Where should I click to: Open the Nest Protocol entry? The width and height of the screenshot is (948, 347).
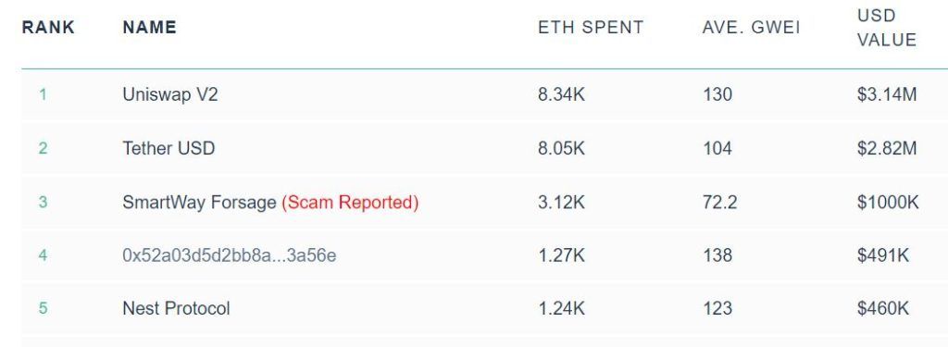click(176, 308)
